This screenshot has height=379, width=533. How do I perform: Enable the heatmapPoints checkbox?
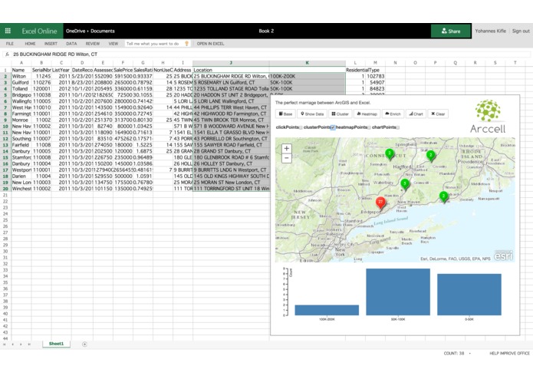click(x=369, y=128)
